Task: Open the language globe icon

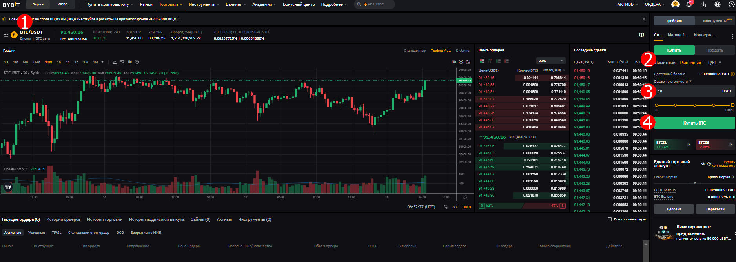Action: pos(718,4)
